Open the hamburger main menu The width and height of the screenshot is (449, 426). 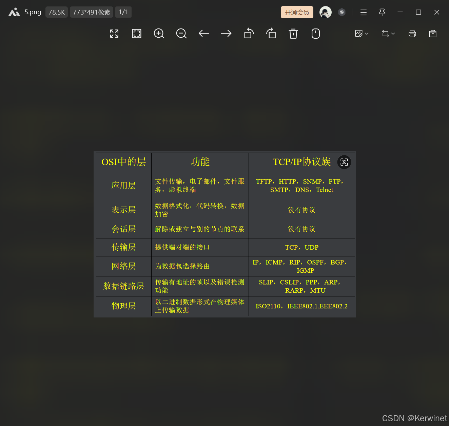[364, 13]
